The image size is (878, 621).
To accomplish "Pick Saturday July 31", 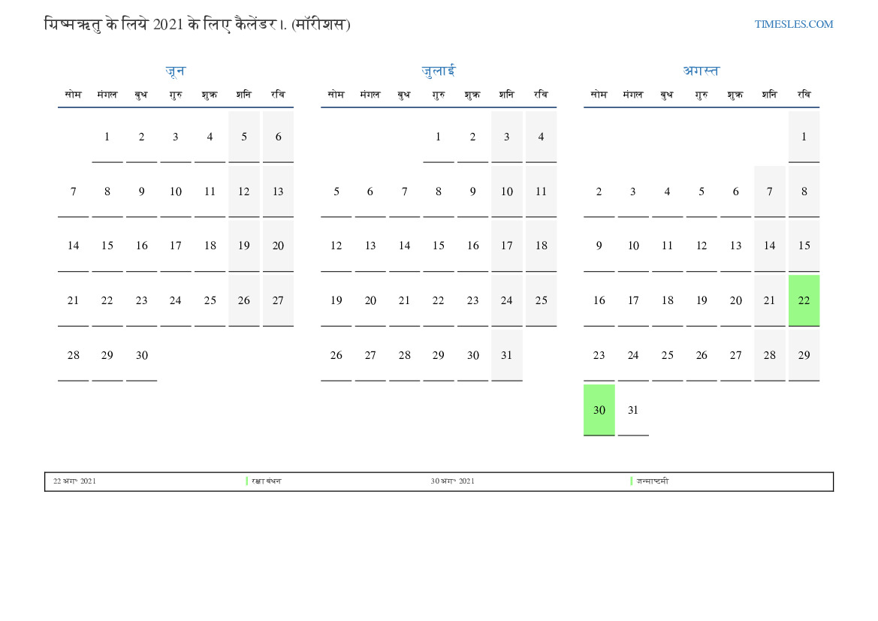I will pos(507,356).
